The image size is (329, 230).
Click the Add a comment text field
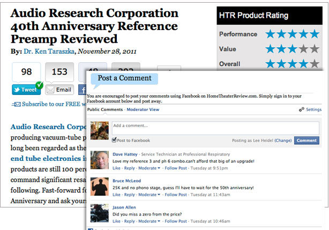(x=215, y=128)
